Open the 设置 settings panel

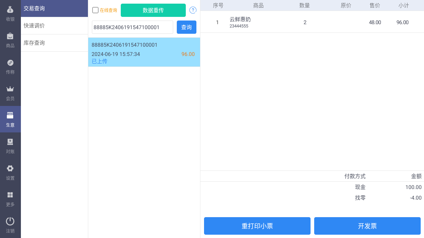(x=10, y=171)
